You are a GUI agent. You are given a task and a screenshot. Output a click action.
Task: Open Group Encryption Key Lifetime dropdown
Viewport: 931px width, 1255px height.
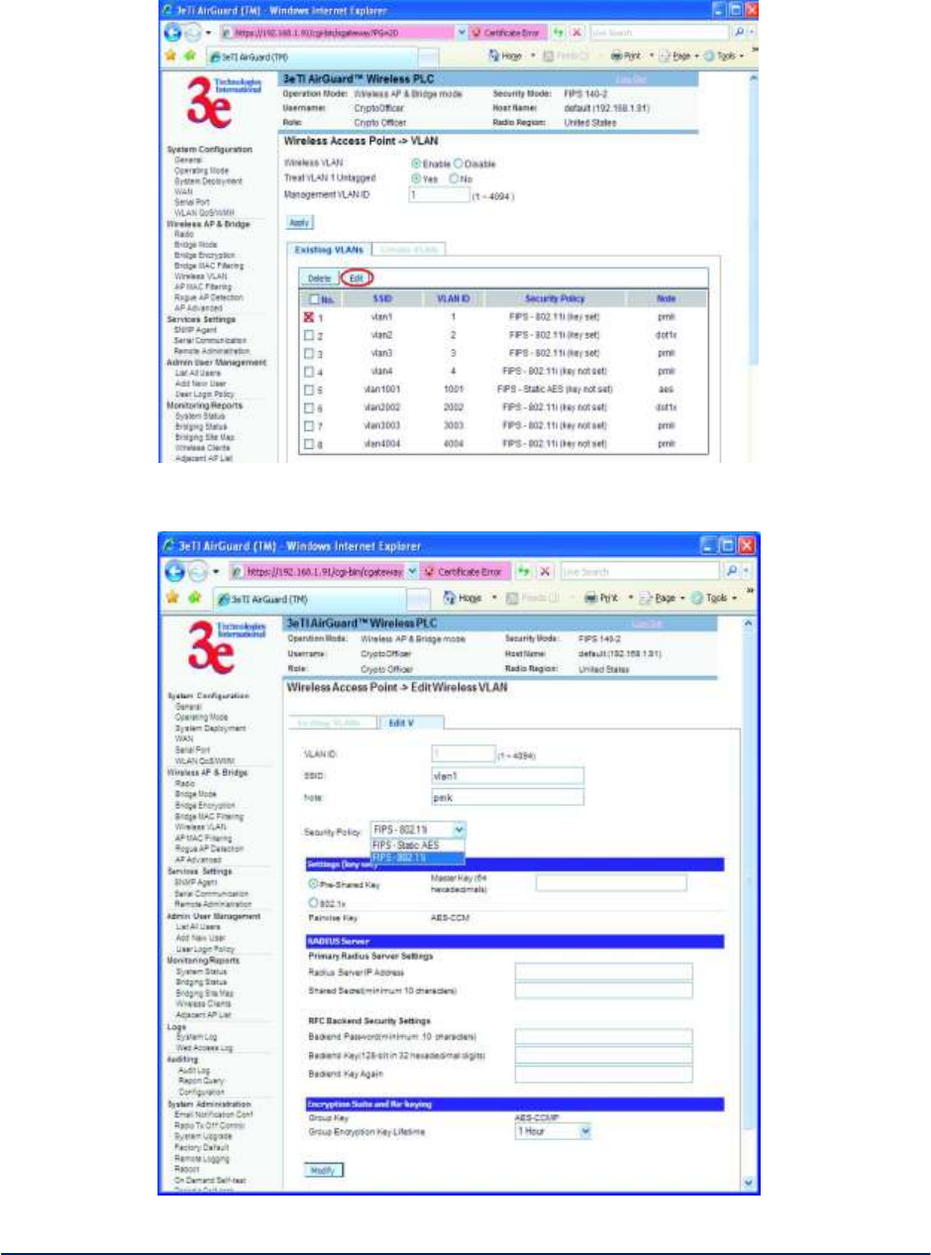(x=553, y=1130)
